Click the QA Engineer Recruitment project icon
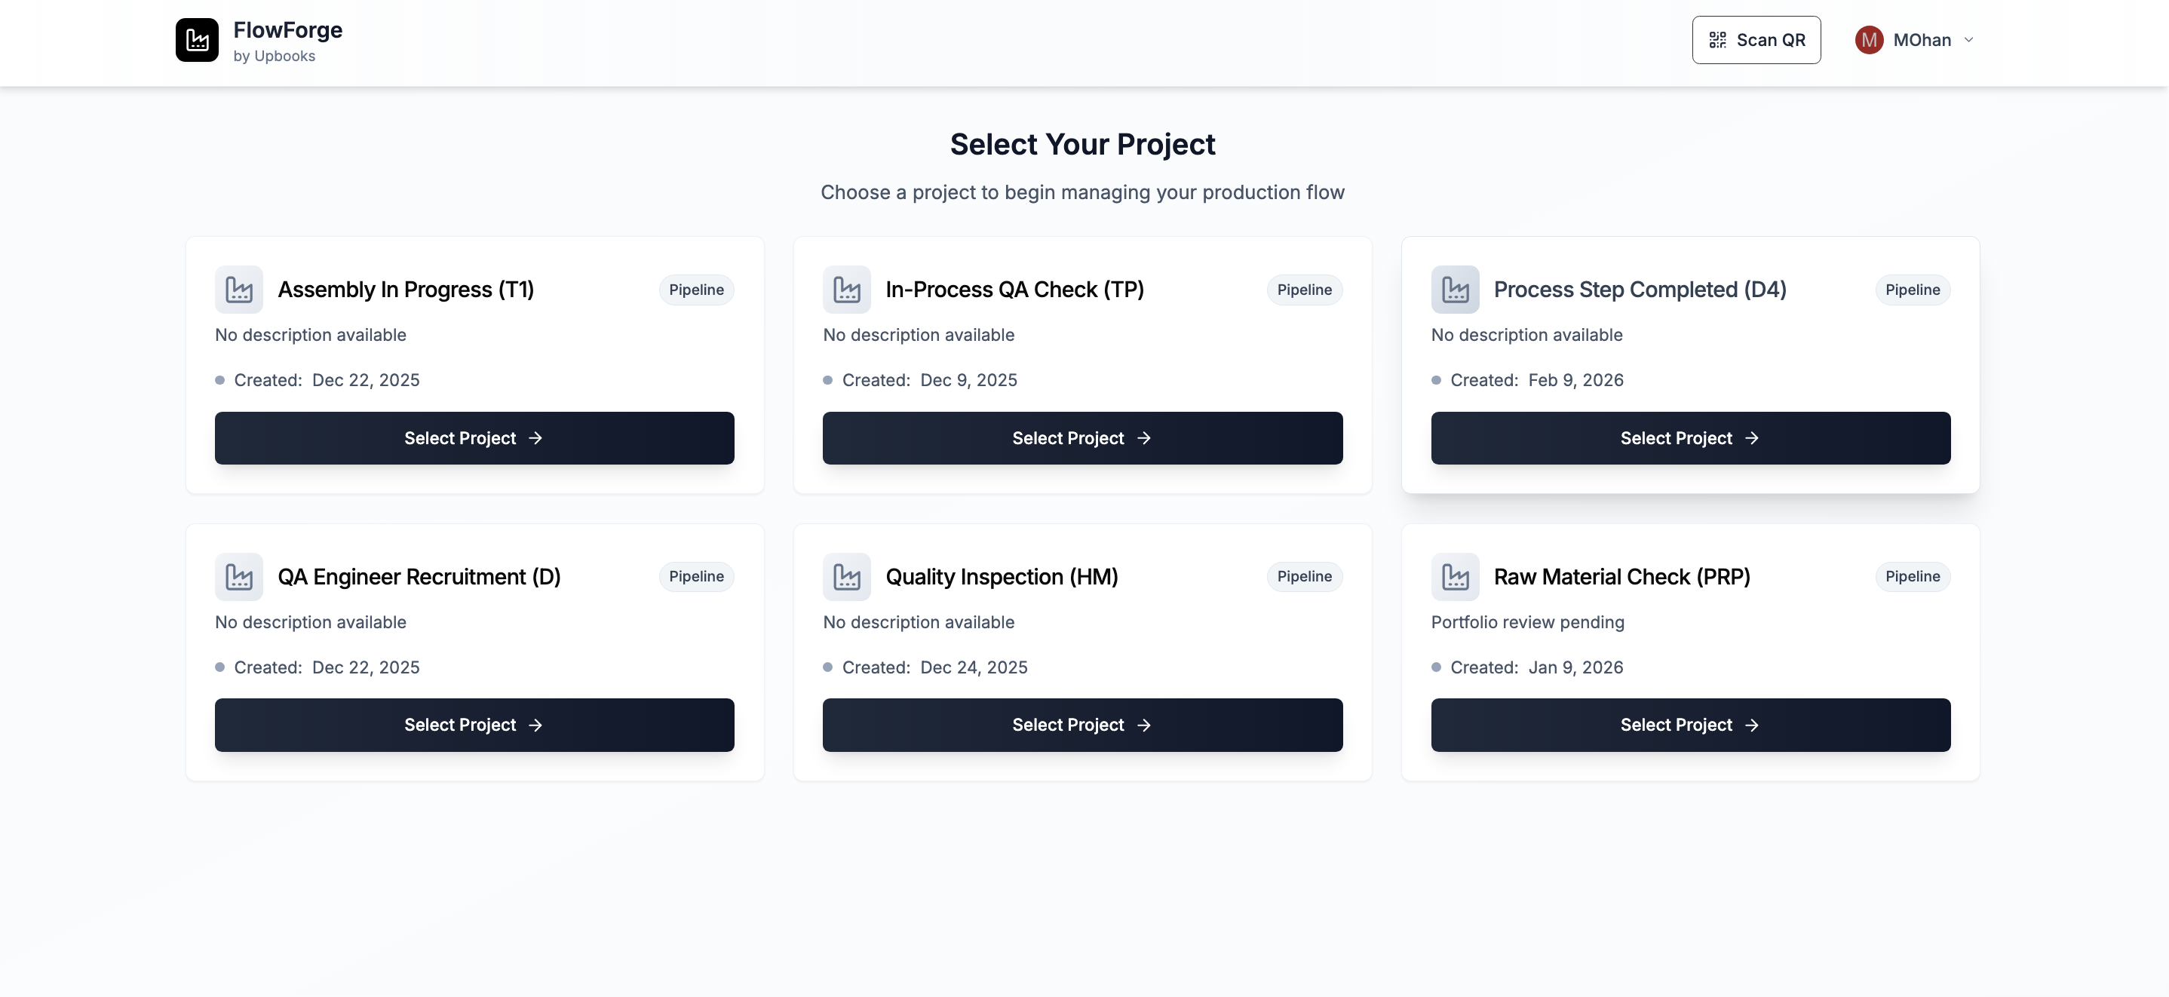The width and height of the screenshot is (2169, 997). pos(239,577)
